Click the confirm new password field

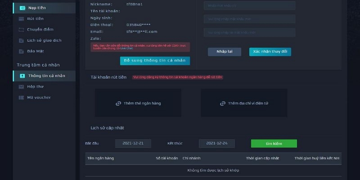(249, 32)
